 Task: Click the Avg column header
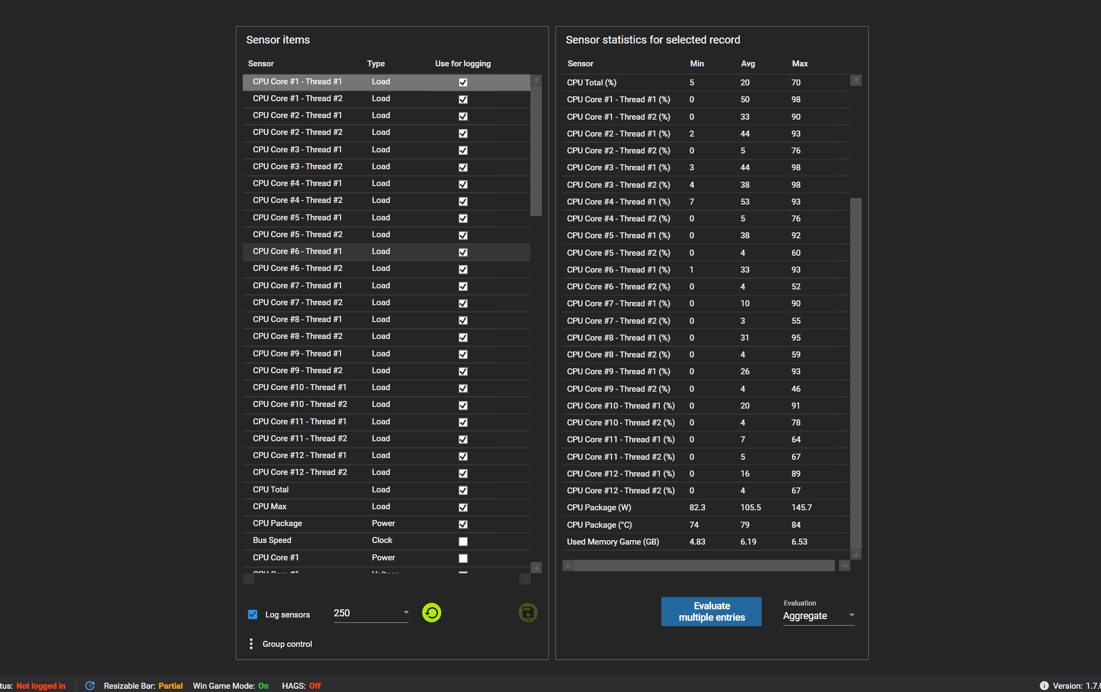(x=748, y=64)
